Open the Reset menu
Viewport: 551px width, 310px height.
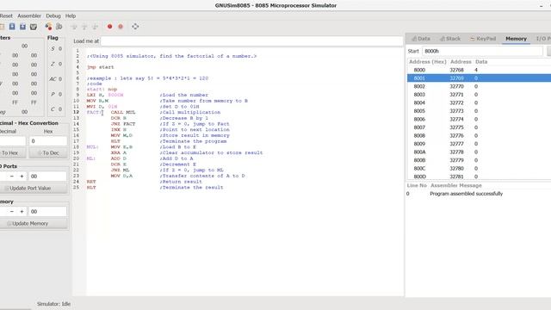click(x=6, y=15)
